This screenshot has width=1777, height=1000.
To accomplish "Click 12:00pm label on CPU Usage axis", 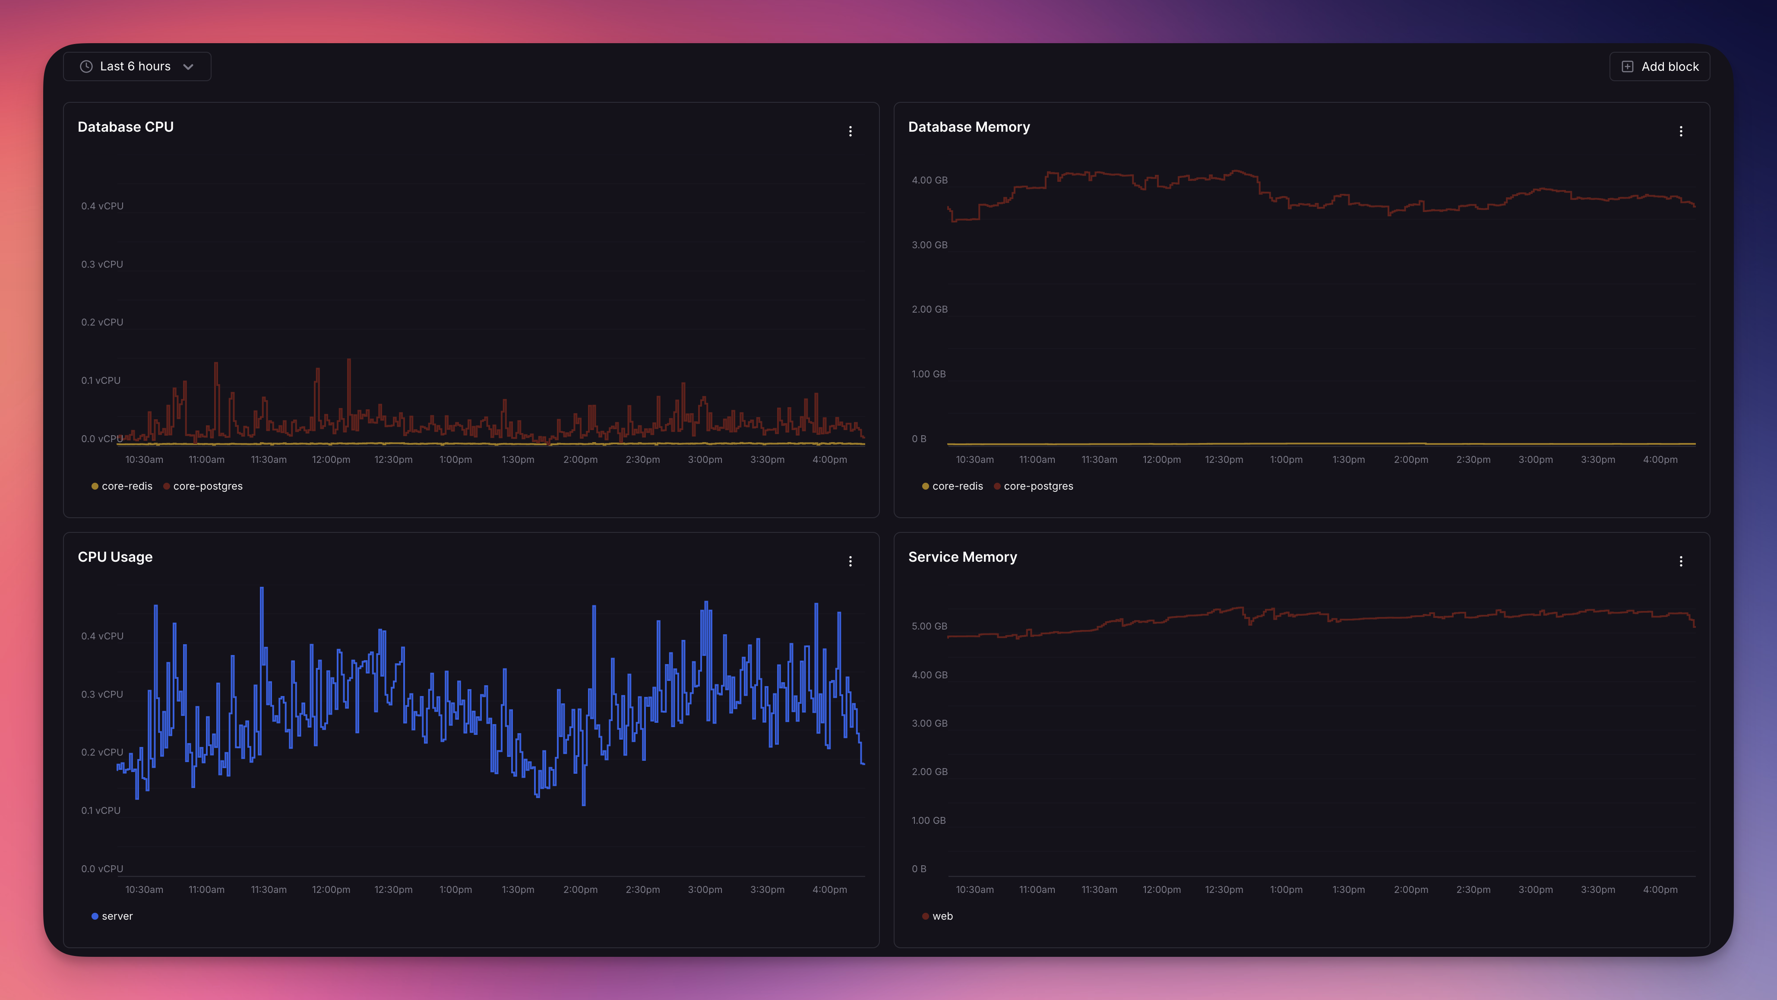I will point(331,889).
